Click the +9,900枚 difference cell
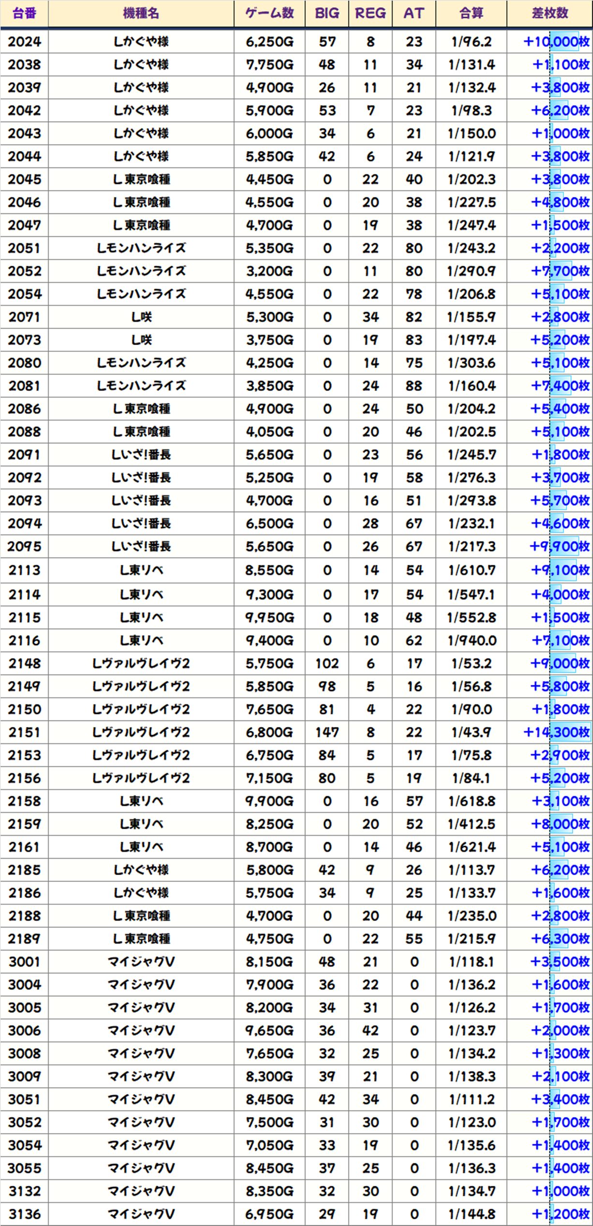 click(x=559, y=547)
